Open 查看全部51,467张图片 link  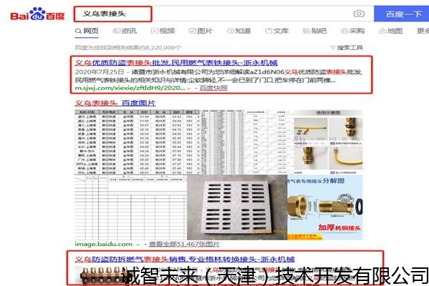(x=184, y=244)
